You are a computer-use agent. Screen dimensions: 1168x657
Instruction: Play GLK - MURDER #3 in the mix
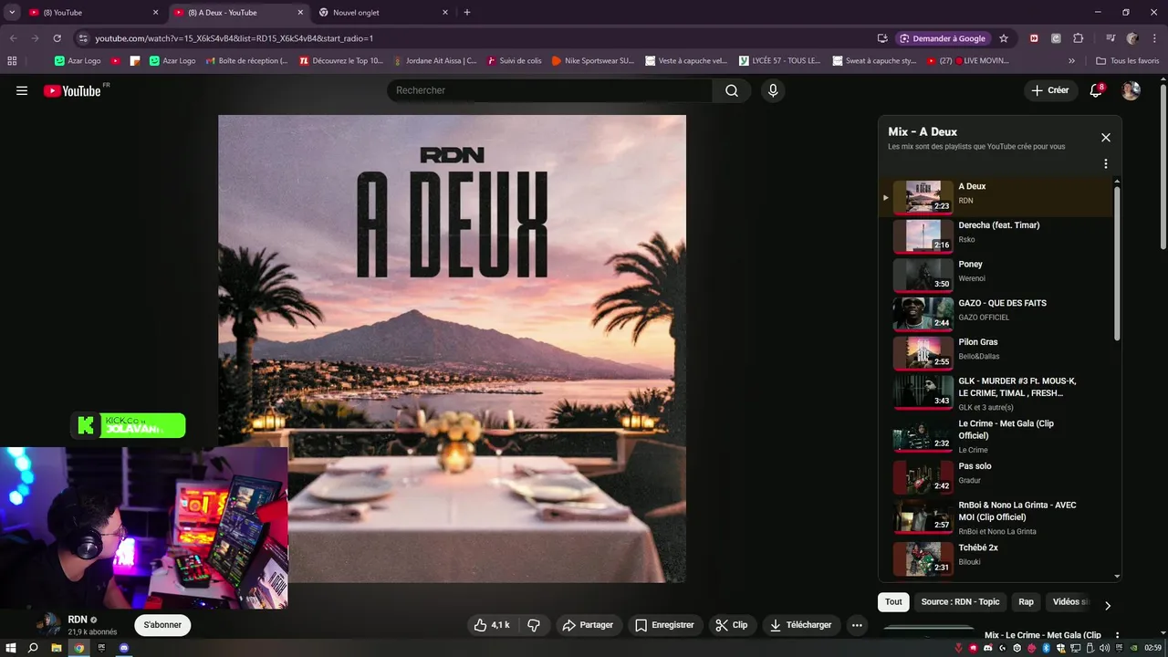pos(996,393)
